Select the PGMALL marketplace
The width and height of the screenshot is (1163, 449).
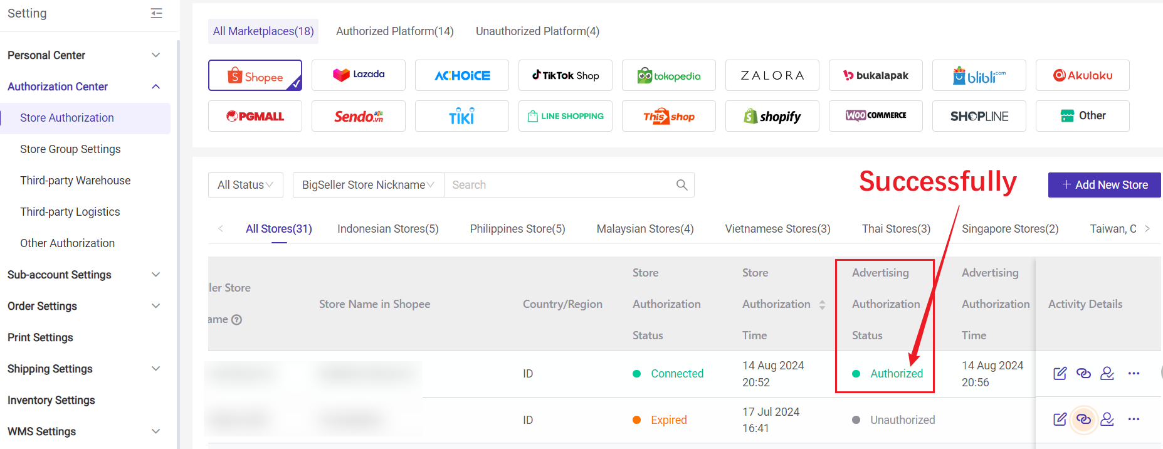[255, 116]
